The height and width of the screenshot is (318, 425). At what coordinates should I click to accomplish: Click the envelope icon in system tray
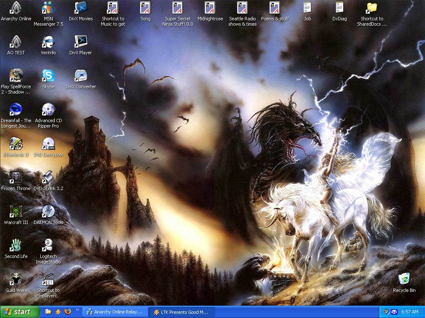(x=394, y=312)
